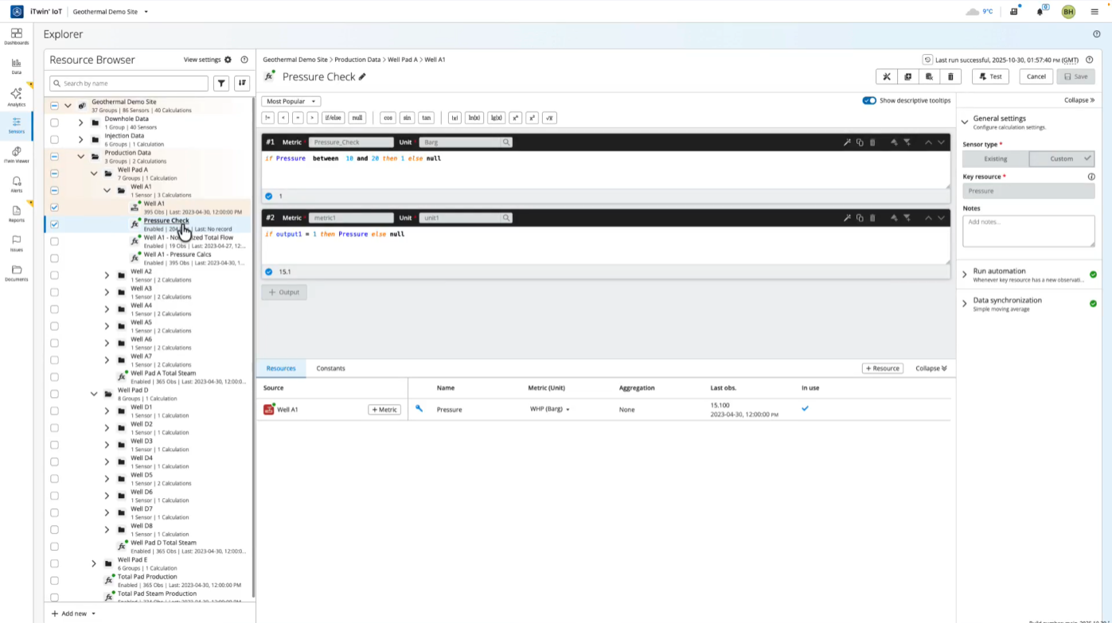Open the Dashboards sidebar section

tap(16, 36)
